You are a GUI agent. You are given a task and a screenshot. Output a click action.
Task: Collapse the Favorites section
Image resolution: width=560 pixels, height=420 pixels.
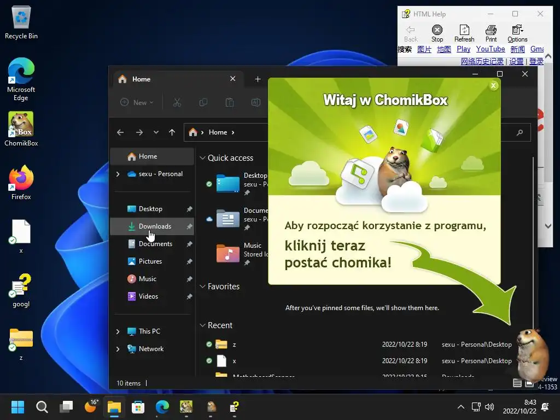[202, 287]
